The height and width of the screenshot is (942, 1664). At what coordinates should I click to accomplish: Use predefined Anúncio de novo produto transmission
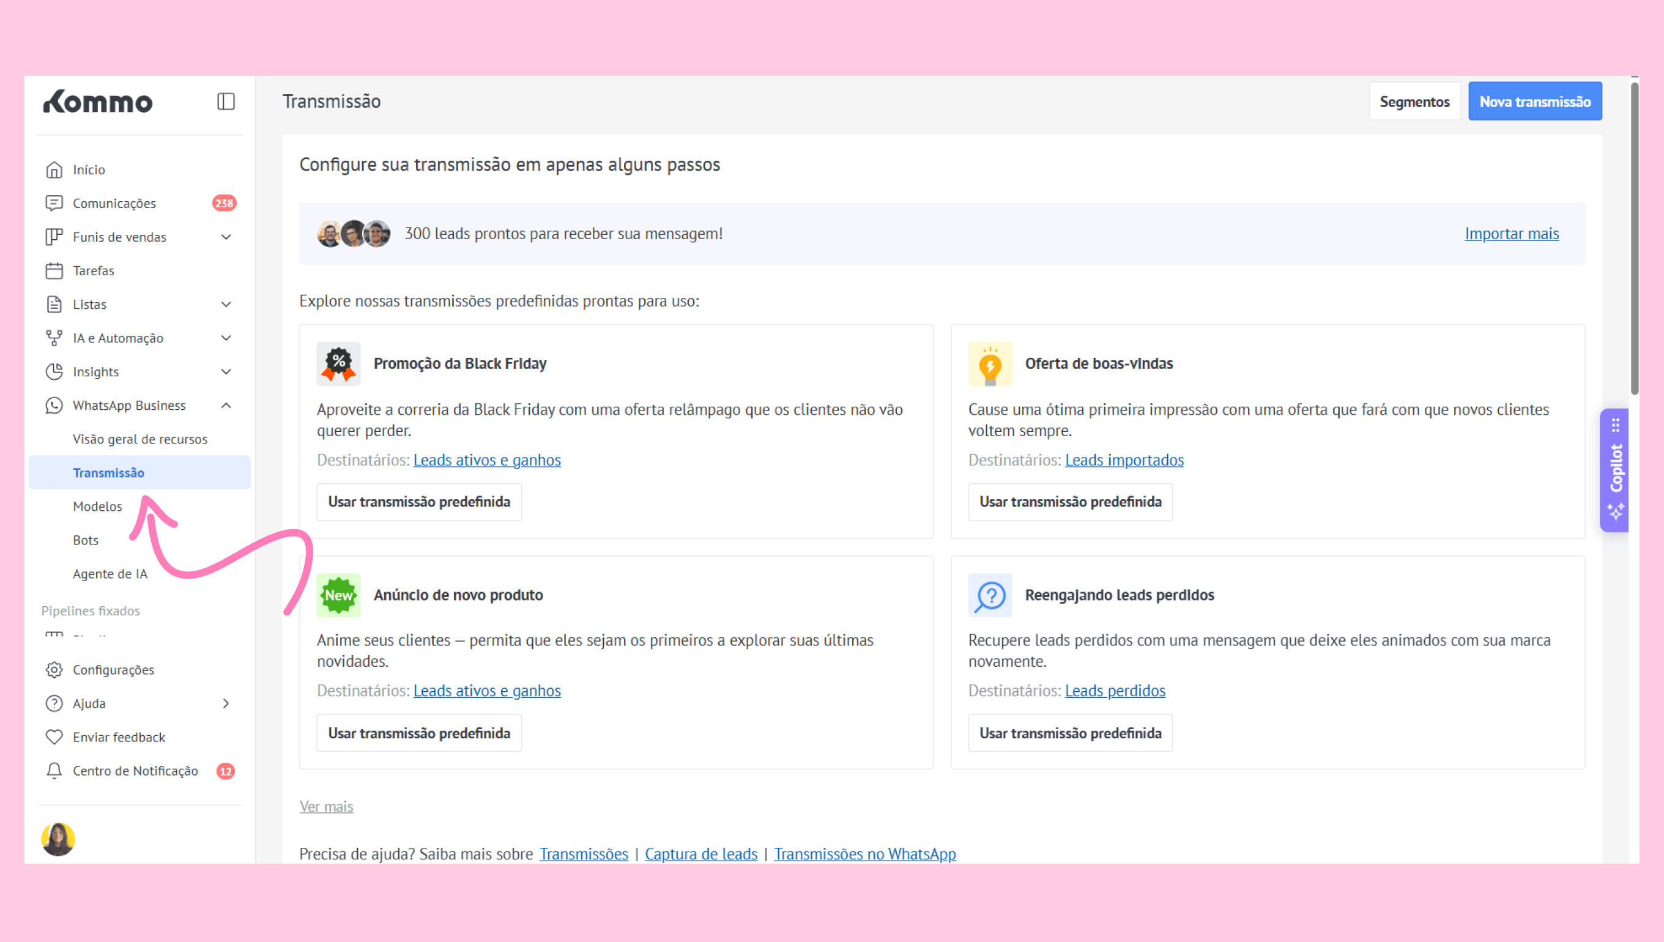click(x=419, y=733)
